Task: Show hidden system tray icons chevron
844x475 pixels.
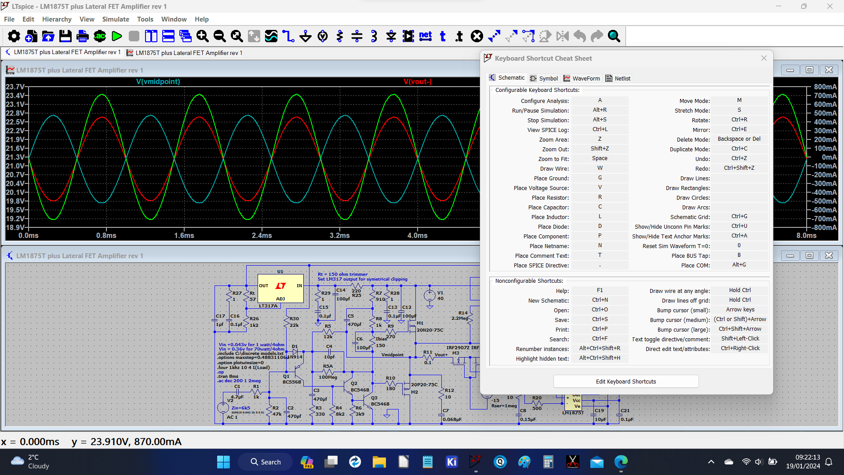Action: (x=711, y=462)
